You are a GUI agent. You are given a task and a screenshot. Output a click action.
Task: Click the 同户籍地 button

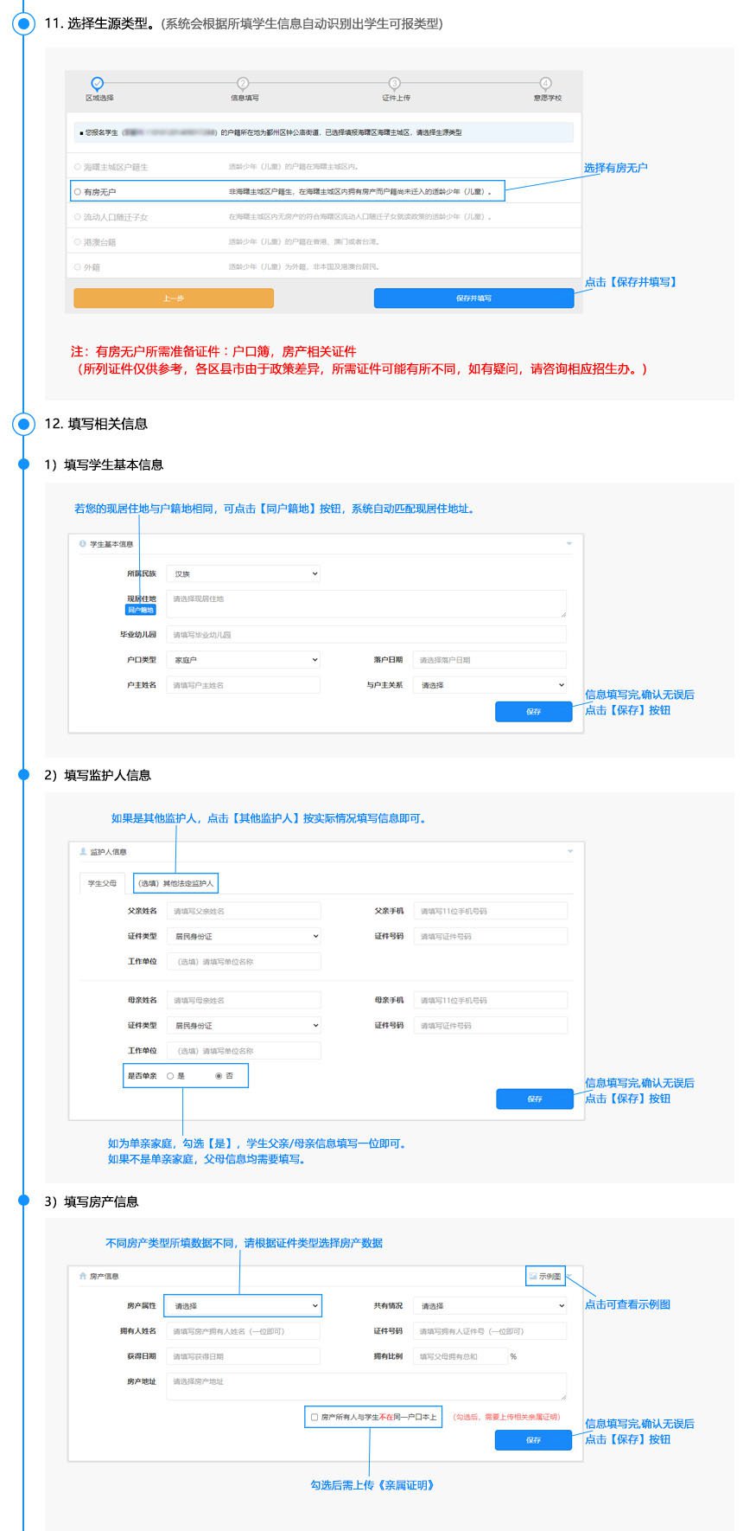(x=141, y=610)
